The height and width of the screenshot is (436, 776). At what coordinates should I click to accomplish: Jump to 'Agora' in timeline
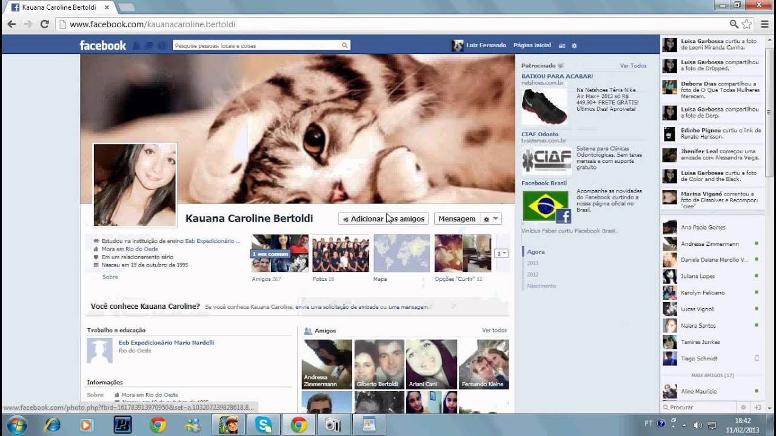tap(535, 252)
